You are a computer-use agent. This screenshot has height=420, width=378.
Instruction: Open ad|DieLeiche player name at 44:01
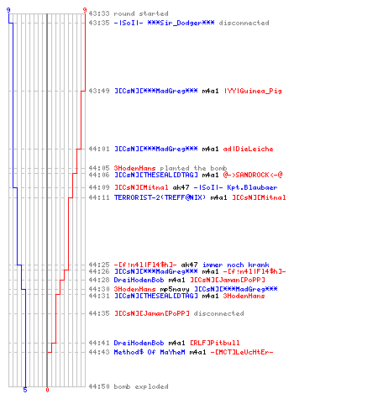tap(248, 149)
